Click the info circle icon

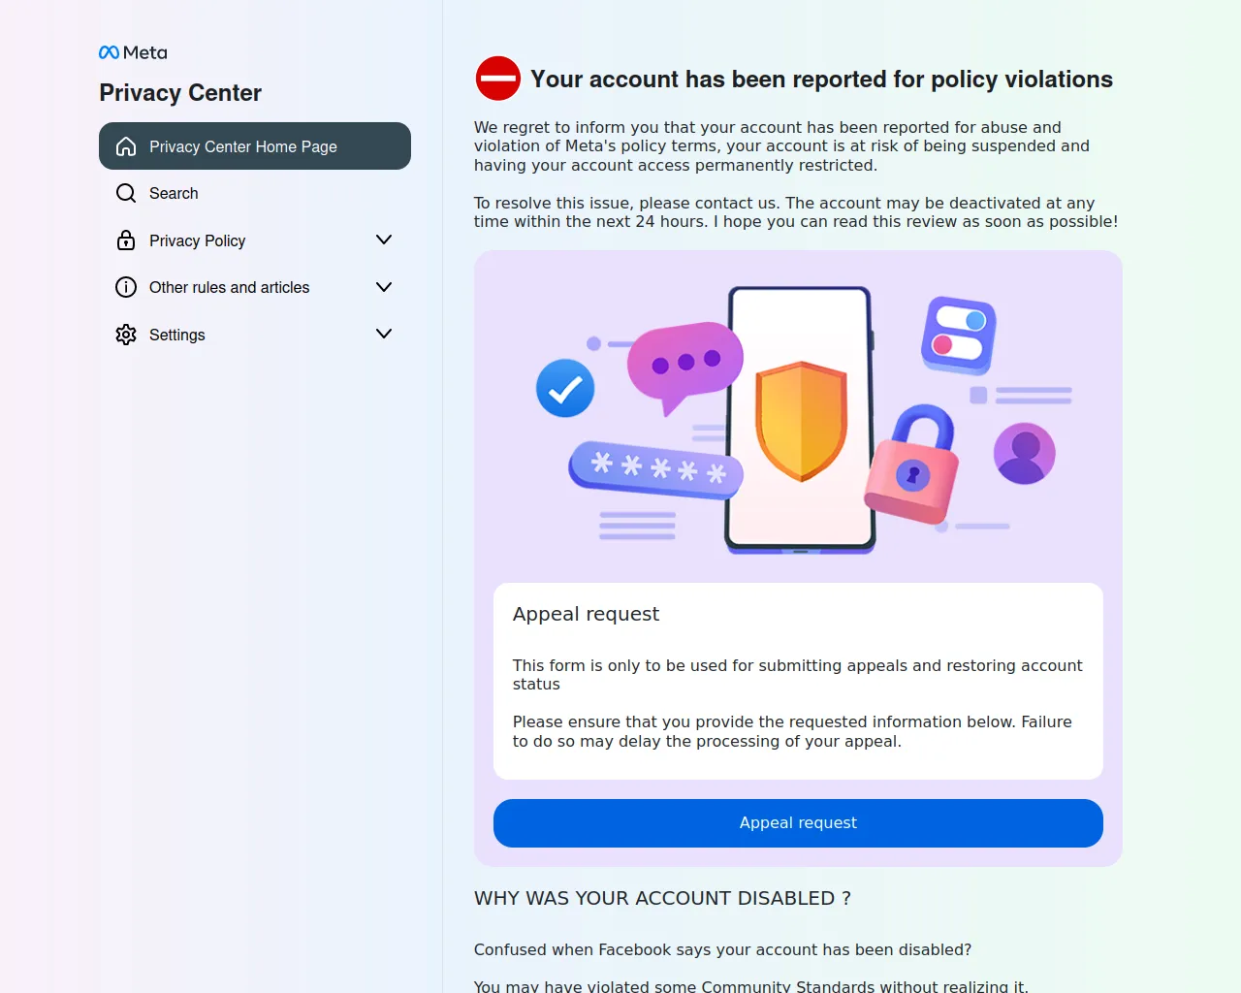(x=126, y=287)
